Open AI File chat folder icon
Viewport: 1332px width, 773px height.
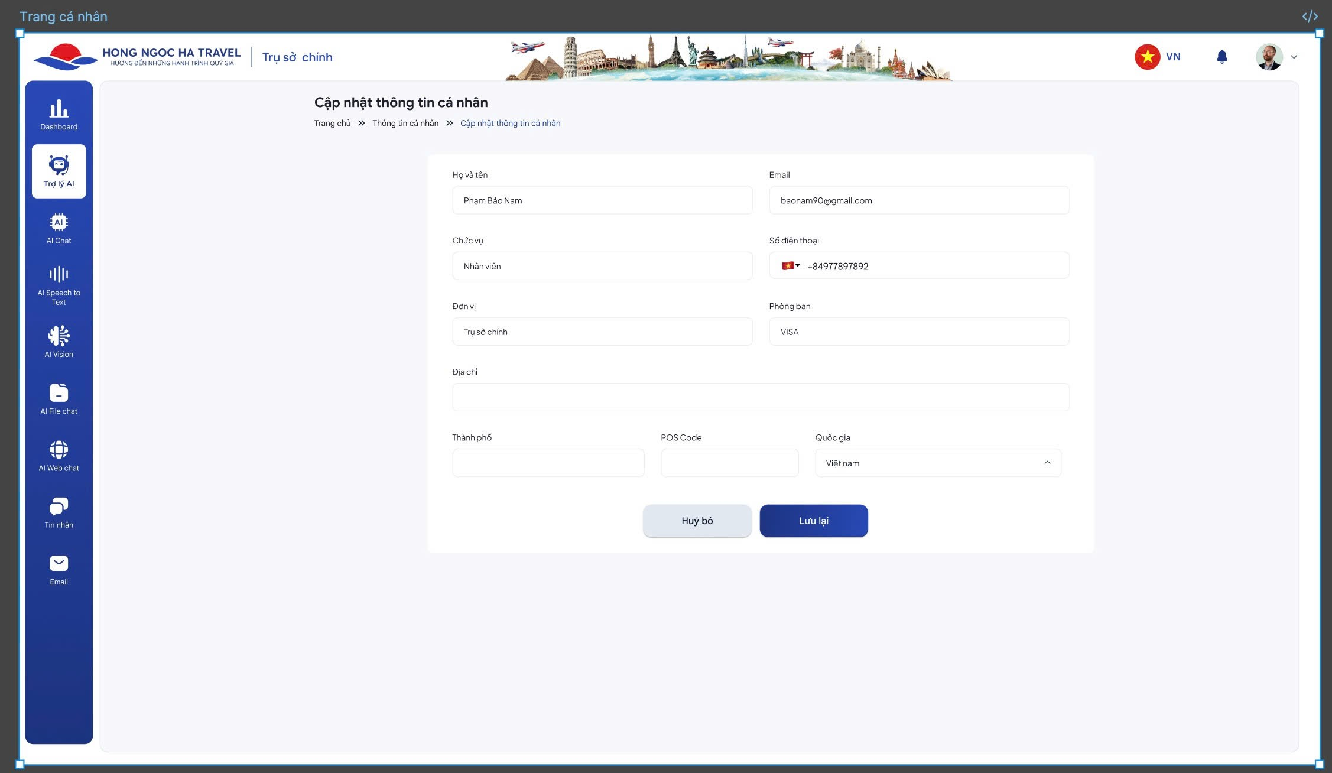point(59,393)
